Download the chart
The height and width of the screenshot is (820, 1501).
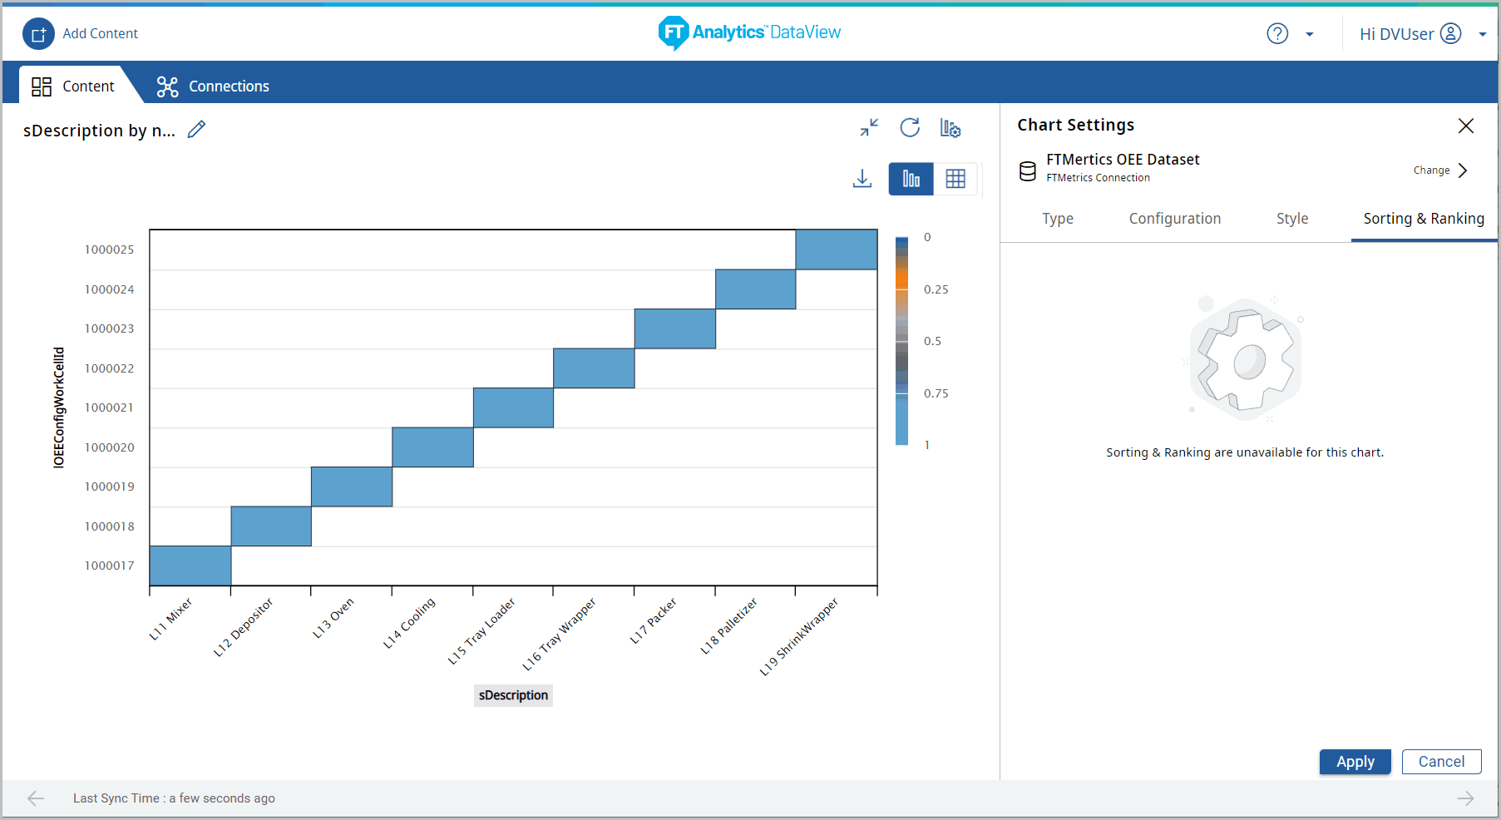coord(862,179)
